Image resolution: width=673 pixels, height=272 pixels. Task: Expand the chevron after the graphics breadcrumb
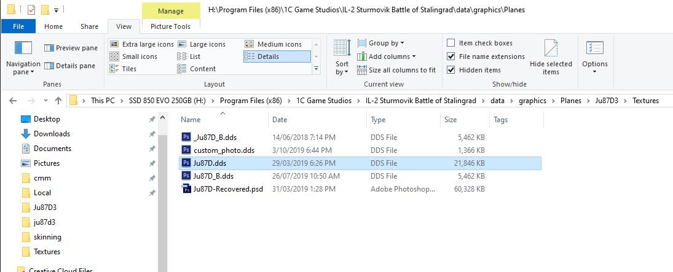[553, 101]
